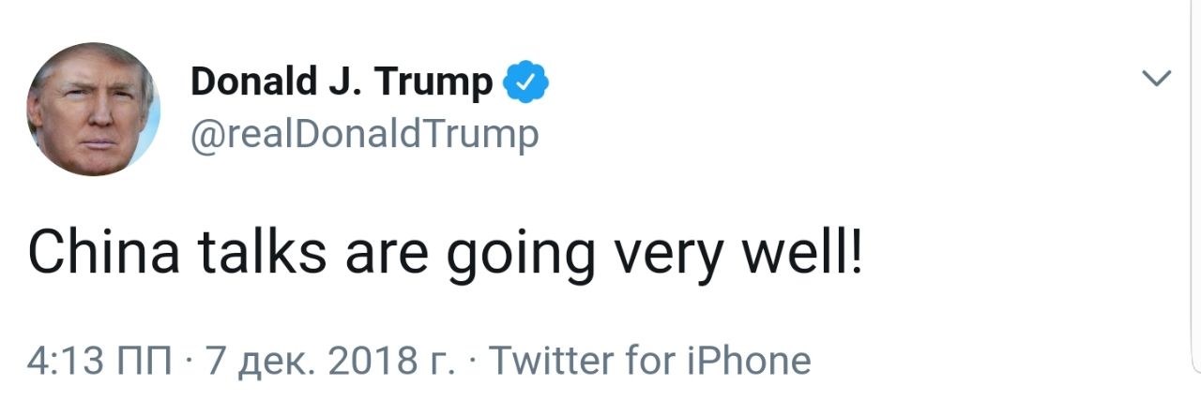Click the Twitter for iPhone source label

650,360
